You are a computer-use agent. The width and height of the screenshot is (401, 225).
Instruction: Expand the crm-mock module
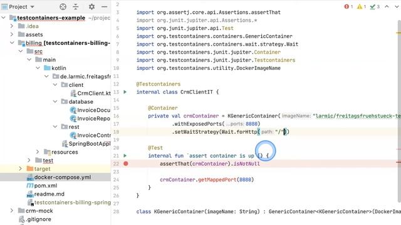[x=12, y=211]
